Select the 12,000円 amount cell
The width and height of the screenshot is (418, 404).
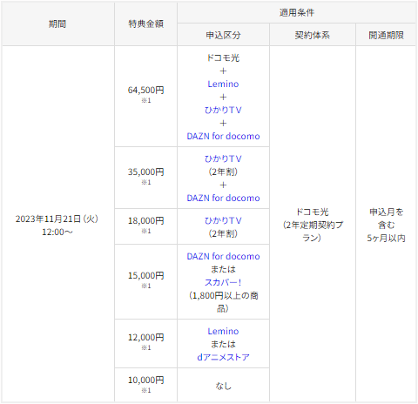point(145,344)
